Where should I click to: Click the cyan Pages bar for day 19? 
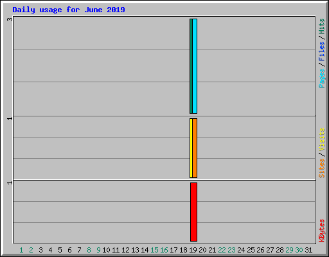tap(195, 66)
